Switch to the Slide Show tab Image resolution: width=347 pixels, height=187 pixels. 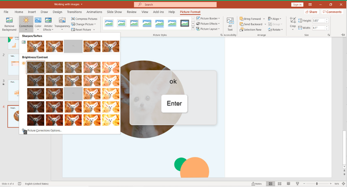(x=114, y=12)
